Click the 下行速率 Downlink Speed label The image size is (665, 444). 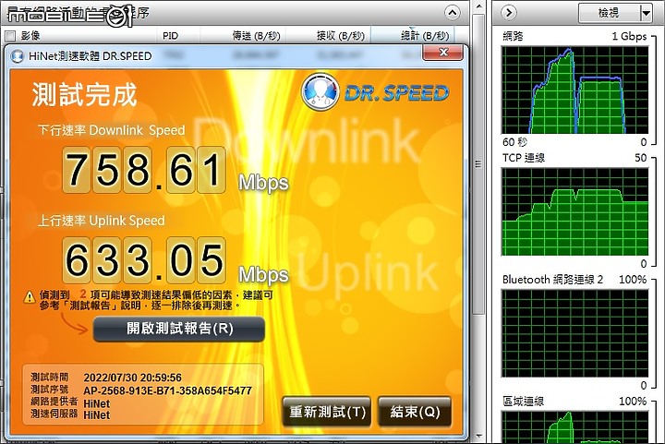click(112, 130)
